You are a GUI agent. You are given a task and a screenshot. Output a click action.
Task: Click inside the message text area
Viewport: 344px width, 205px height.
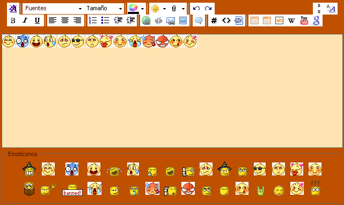click(x=172, y=91)
